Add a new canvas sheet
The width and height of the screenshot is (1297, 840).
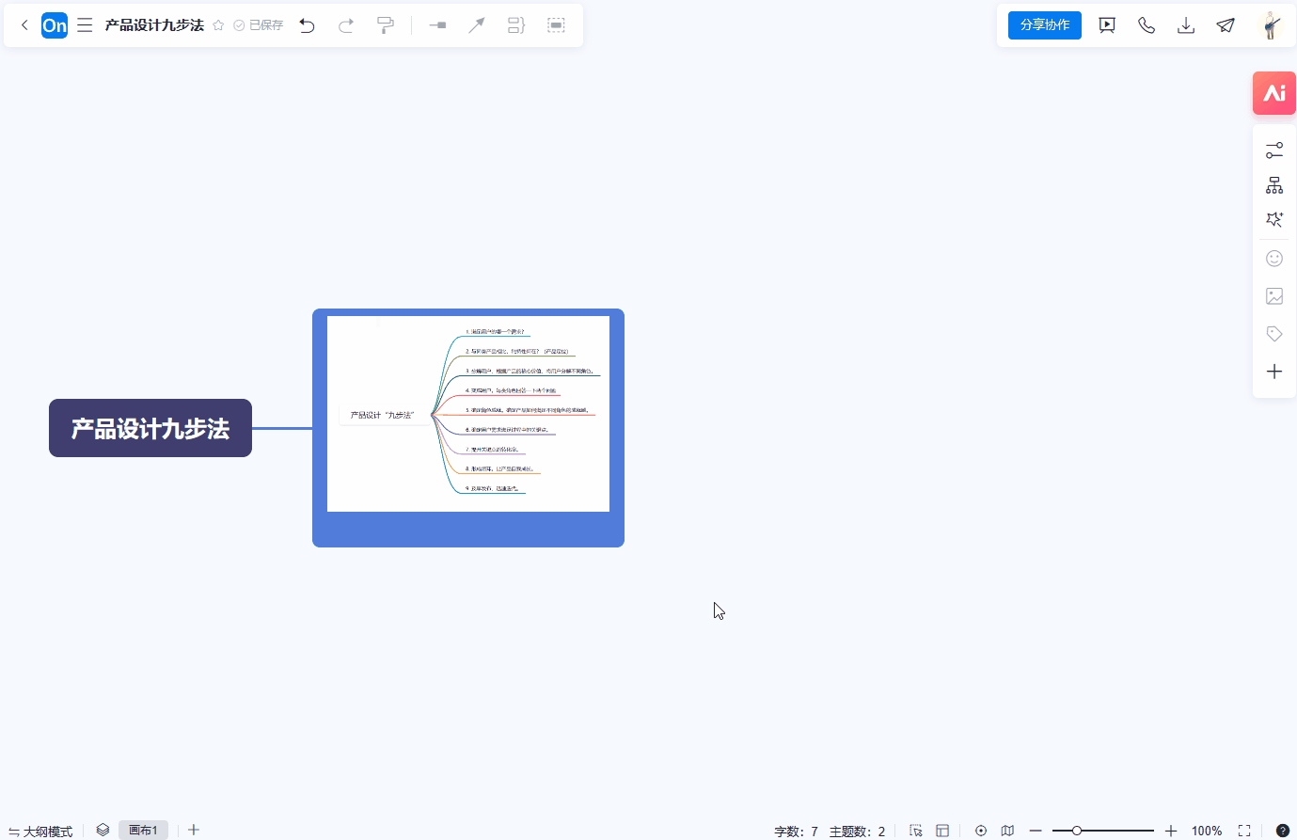point(194,830)
